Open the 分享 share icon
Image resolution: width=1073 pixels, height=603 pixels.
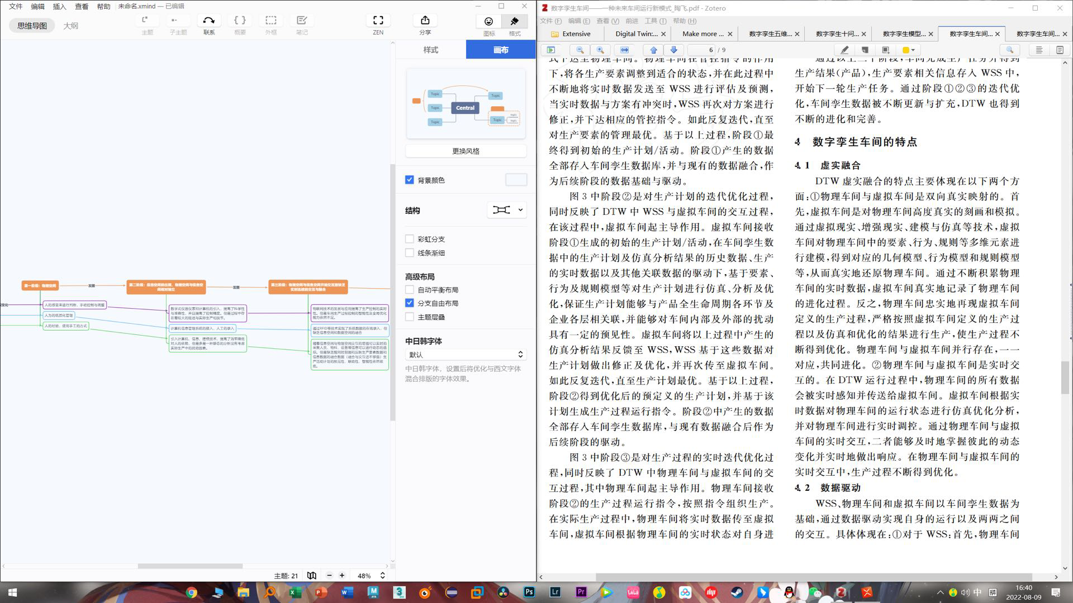pyautogui.click(x=425, y=21)
